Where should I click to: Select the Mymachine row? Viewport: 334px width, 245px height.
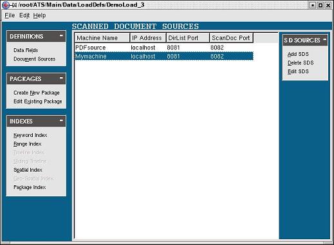click(164, 57)
